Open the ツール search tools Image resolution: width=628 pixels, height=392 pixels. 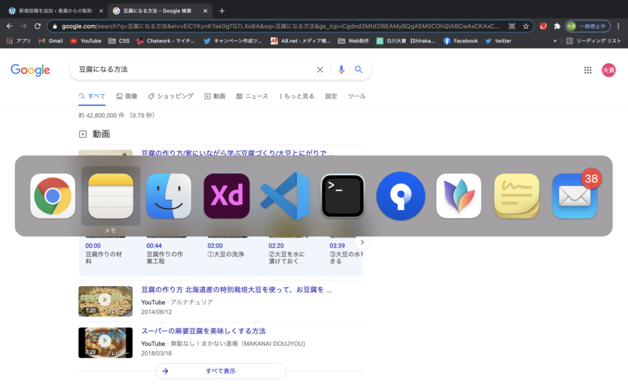(x=356, y=96)
